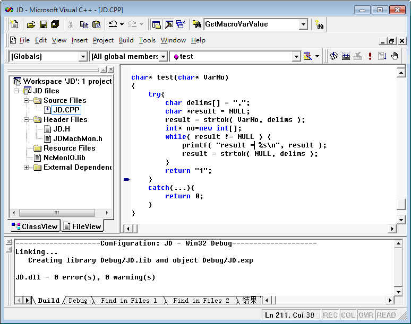Screen dimensions: 411x324
Task: Click the GetMacroVarValue search text field
Action: click(252, 24)
